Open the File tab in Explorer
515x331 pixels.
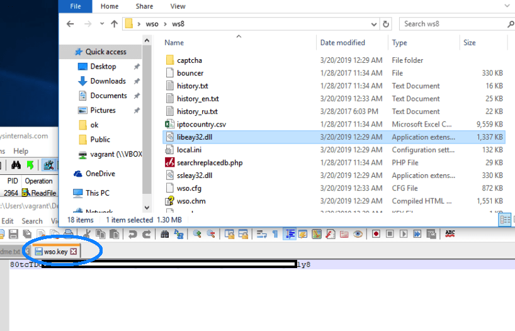click(x=76, y=6)
